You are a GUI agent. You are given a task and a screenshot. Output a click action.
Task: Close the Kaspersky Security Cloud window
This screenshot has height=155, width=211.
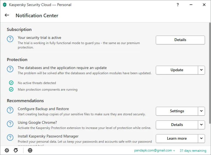(204, 5)
